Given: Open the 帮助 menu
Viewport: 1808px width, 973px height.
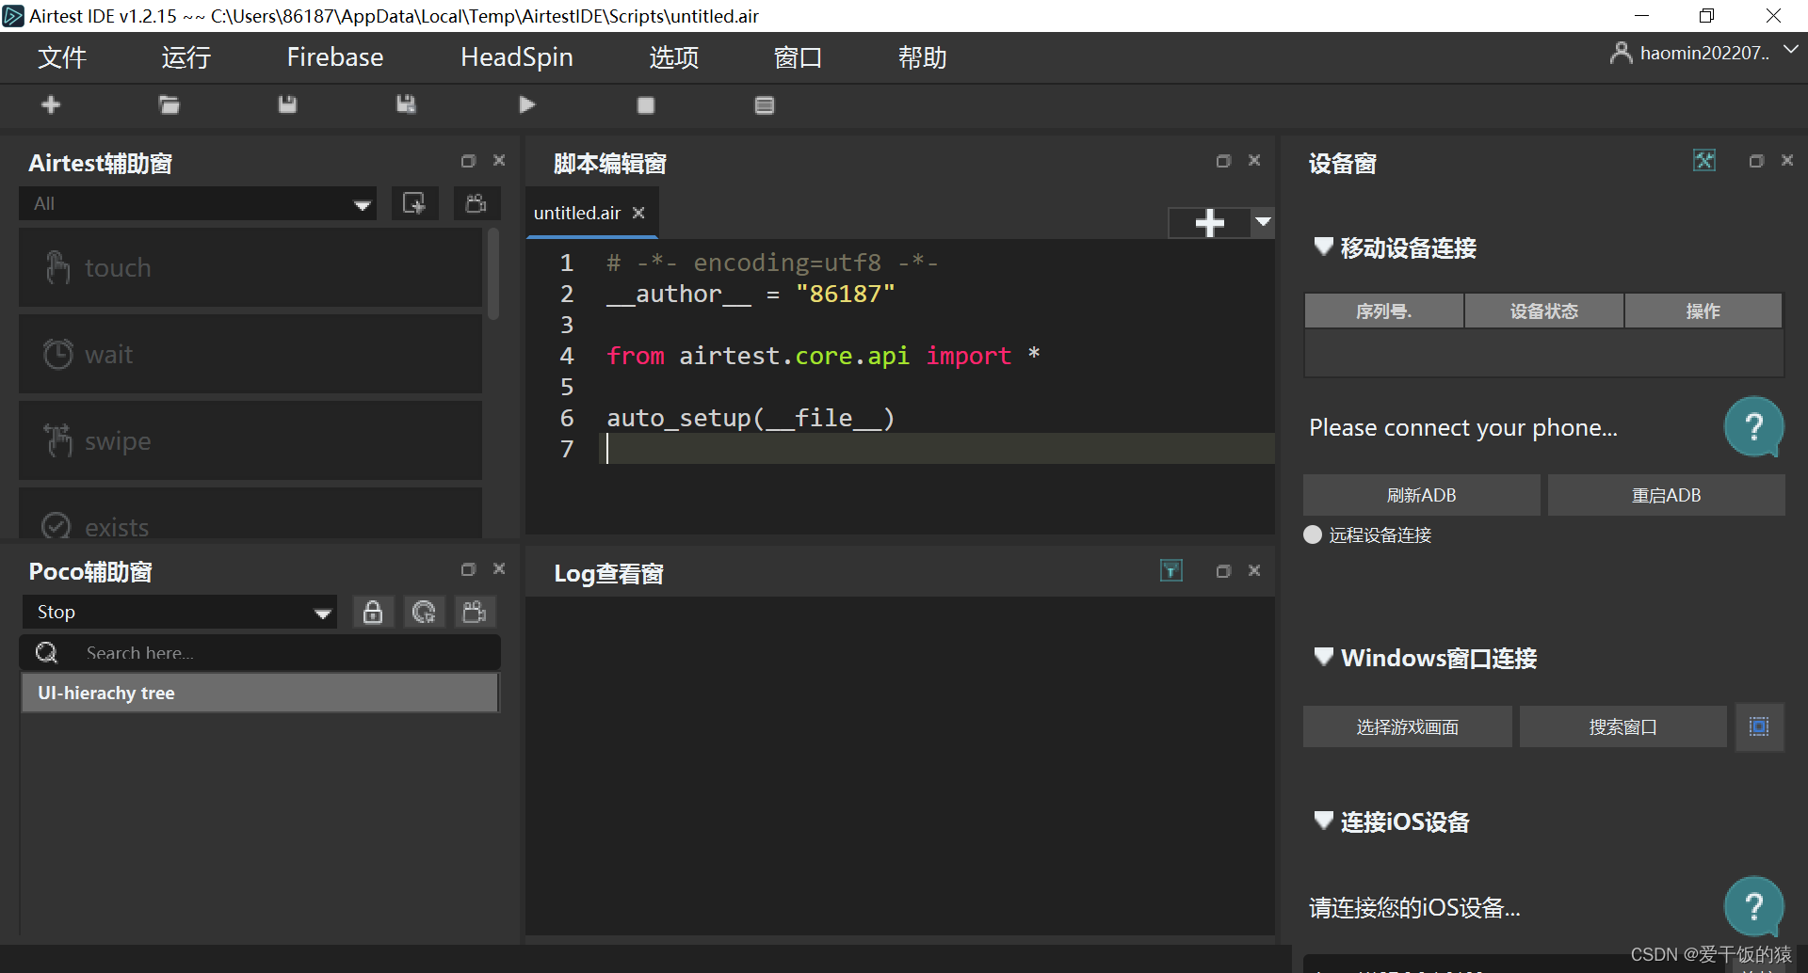Looking at the screenshot, I should click(x=923, y=57).
